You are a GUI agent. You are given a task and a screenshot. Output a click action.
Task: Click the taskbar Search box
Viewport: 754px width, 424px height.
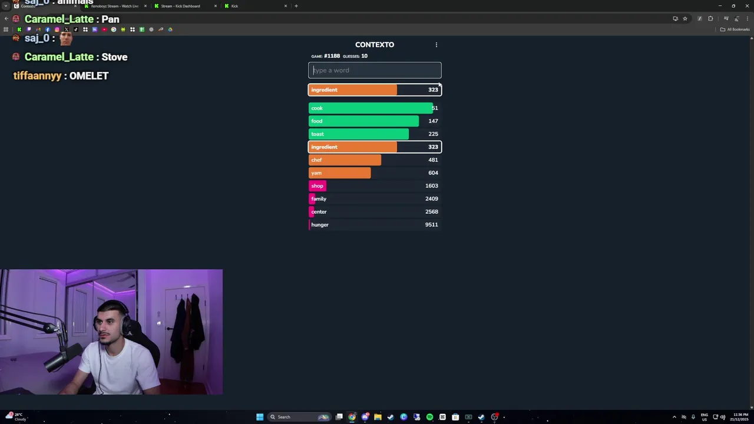pos(299,417)
